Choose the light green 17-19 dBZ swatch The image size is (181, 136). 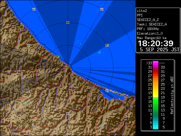click(x=156, y=97)
